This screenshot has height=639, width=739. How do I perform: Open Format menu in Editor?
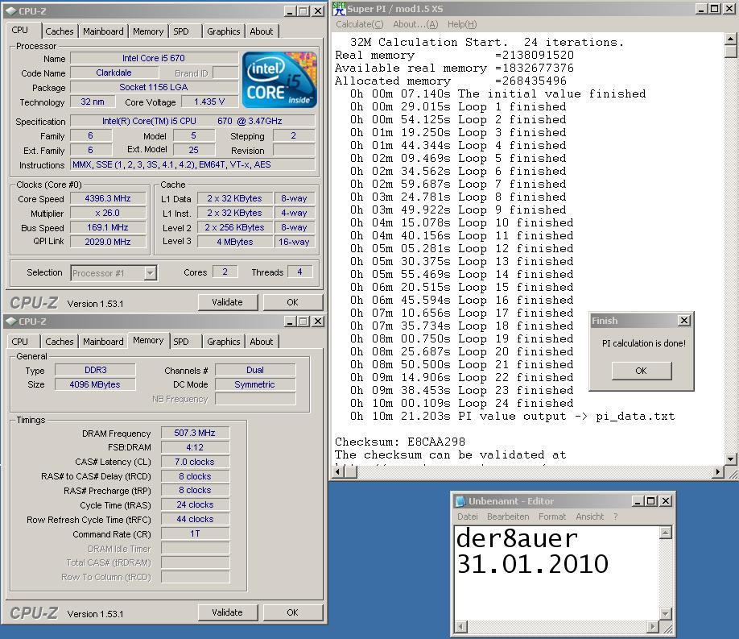pos(552,517)
